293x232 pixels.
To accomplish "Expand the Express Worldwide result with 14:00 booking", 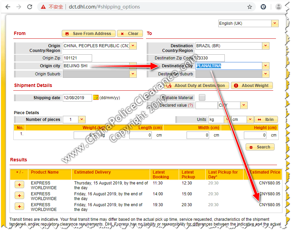I will tap(19, 196).
